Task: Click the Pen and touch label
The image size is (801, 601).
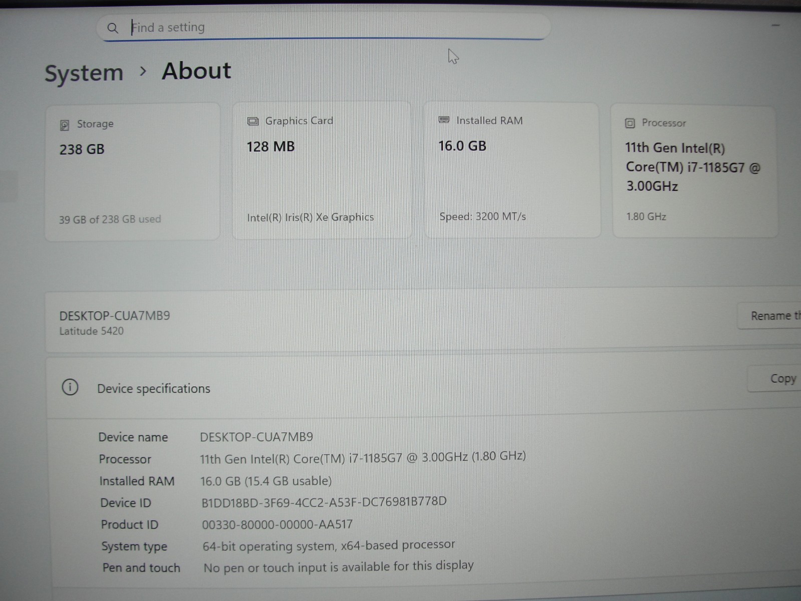Action: tap(141, 567)
